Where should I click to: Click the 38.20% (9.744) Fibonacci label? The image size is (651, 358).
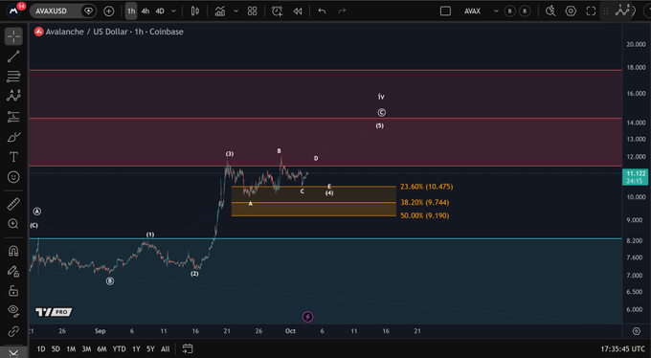coord(425,203)
